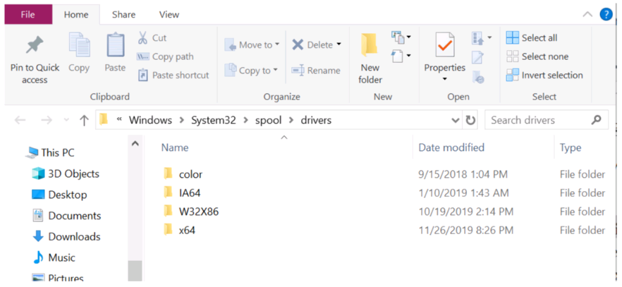Screen dimensions: 622x287
Task: Click Copy path in the ribbon
Action: click(164, 56)
